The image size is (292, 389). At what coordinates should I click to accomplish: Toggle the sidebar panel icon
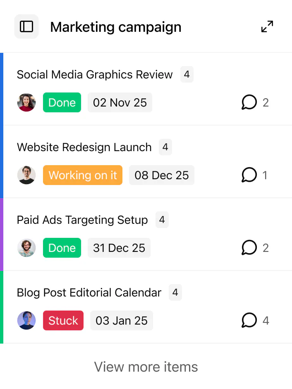click(26, 26)
